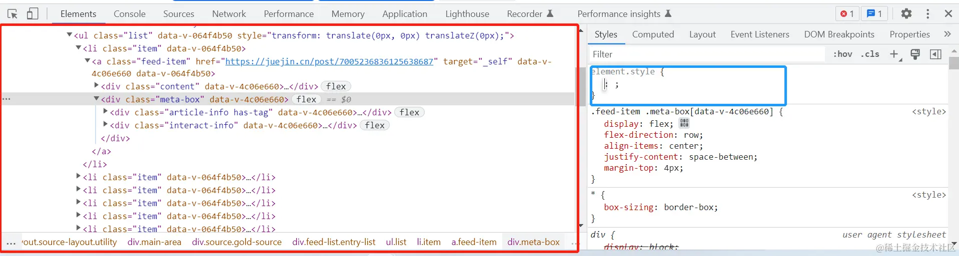Screen dimensions: 959x256
Task: Toggle flex badge on the content div
Action: (336, 86)
